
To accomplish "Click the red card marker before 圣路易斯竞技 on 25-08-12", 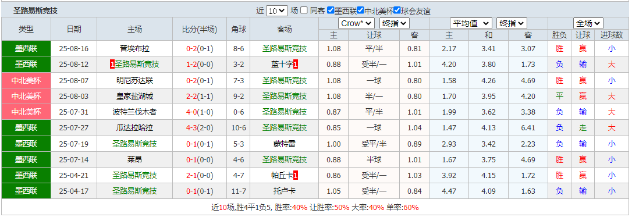I will click(112, 65).
